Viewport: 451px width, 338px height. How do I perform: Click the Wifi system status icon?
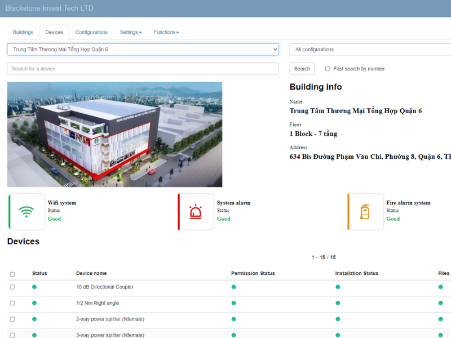[x=26, y=212]
